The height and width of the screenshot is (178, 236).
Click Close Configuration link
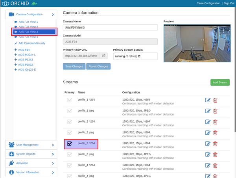pyautogui.click(x=208, y=3)
